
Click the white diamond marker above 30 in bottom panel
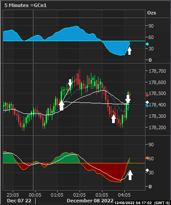tap(147, 170)
